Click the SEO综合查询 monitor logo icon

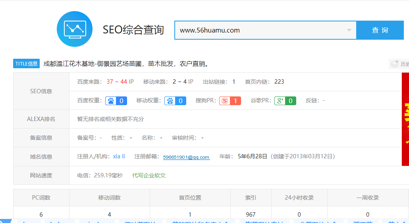coord(75,29)
